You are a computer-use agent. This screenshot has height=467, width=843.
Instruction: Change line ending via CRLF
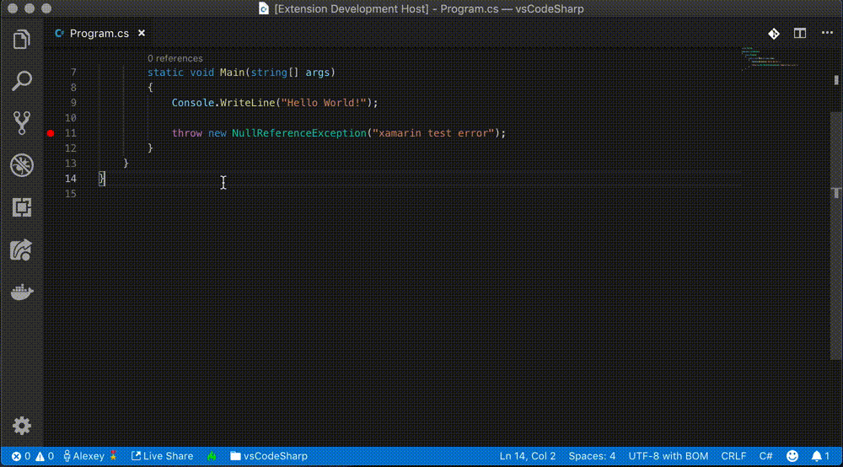733,456
